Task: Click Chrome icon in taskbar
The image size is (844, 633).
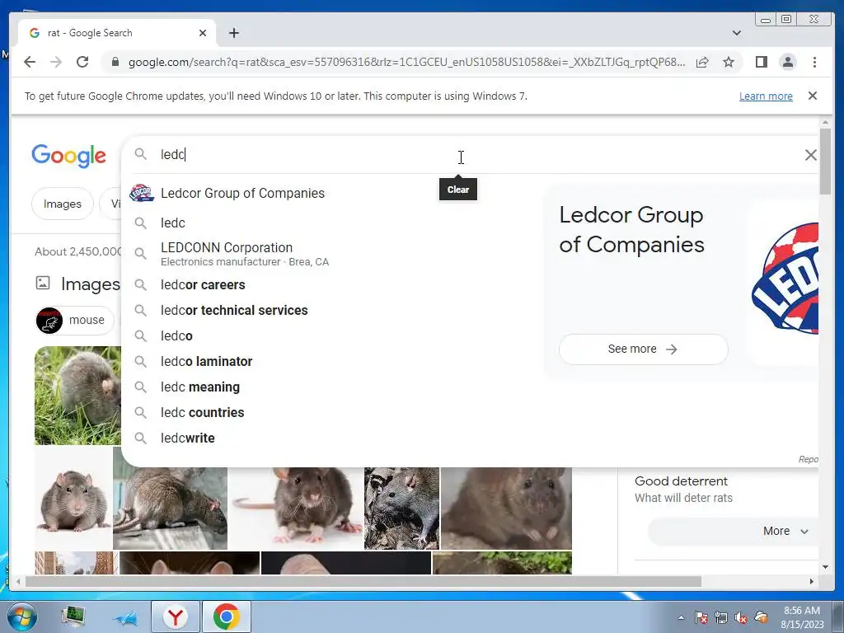Action: [x=226, y=617]
